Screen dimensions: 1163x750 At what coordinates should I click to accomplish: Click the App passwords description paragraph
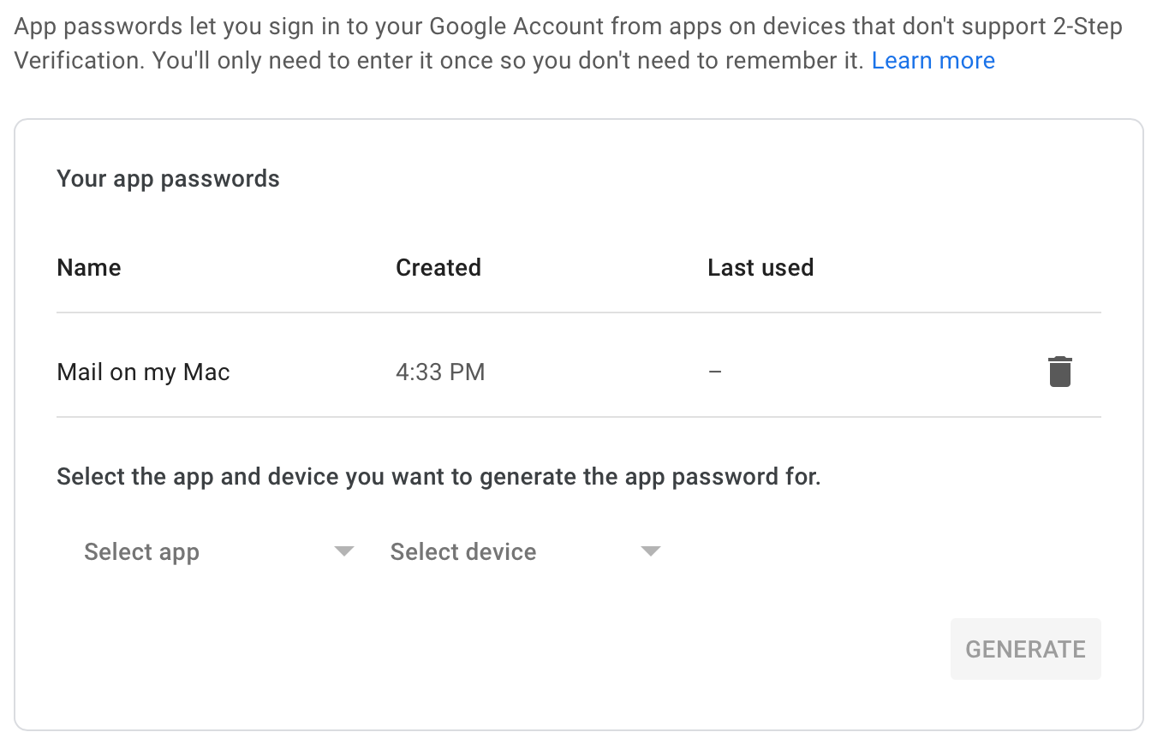(569, 44)
